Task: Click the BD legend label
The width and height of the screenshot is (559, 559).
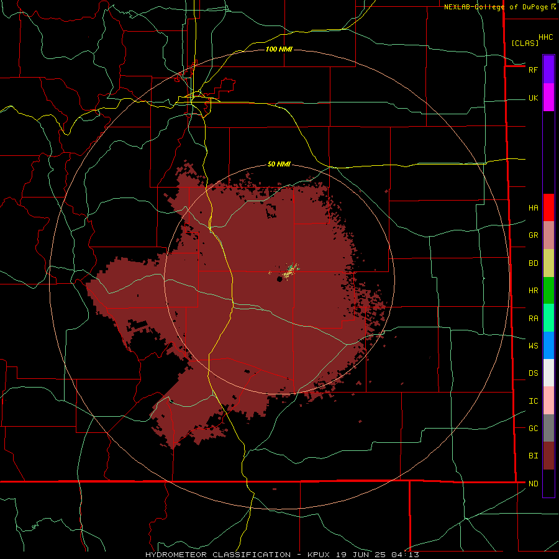Action: tap(533, 263)
